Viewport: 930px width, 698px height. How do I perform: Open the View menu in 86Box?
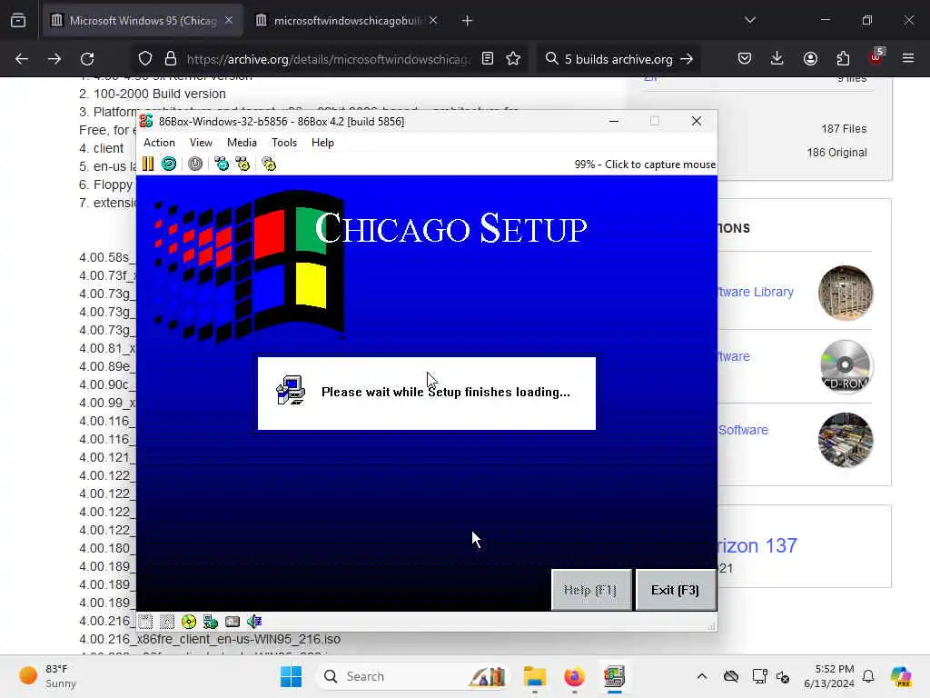click(201, 143)
